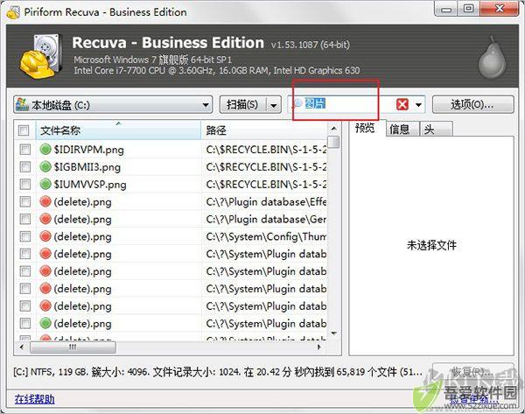
Task: Click green status dot of $IGBMII3.png
Action: (45, 166)
